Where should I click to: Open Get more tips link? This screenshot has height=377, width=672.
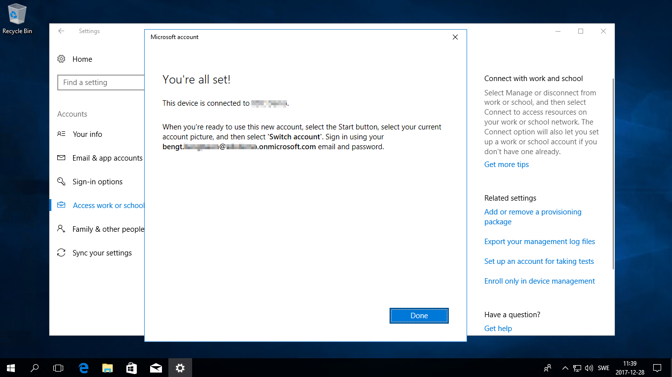point(506,164)
